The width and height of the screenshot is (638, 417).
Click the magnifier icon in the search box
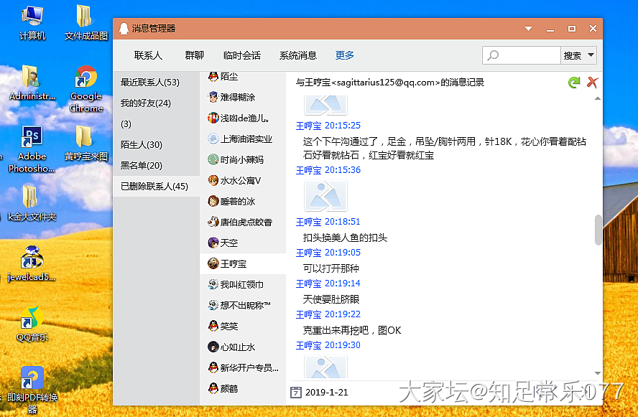493,55
